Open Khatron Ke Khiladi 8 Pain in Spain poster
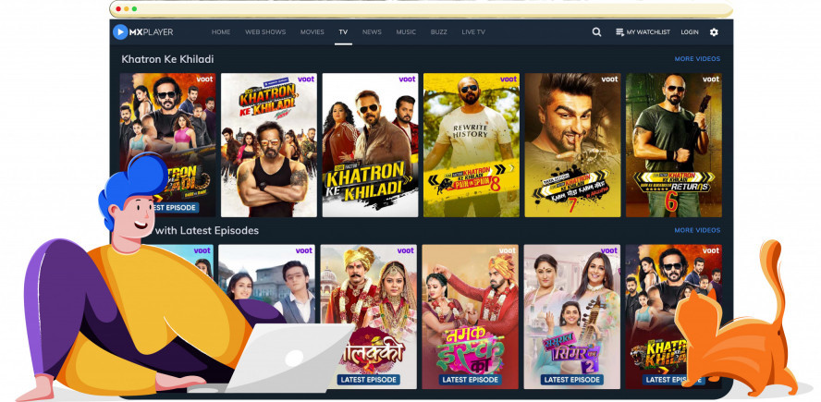Image resolution: width=821 pixels, height=402 pixels. (x=472, y=145)
